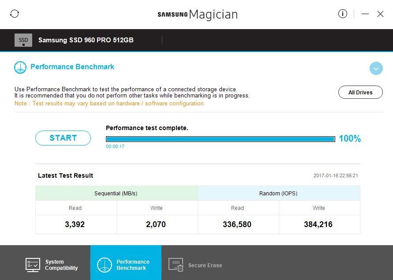
Task: Click the Sequential (MB/s) column header
Action: point(116,193)
